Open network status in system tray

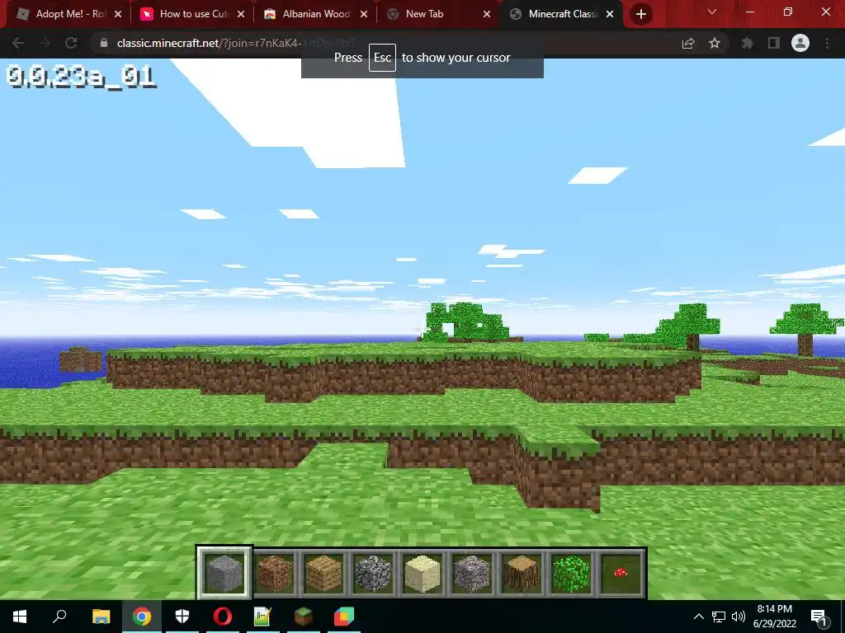click(719, 617)
